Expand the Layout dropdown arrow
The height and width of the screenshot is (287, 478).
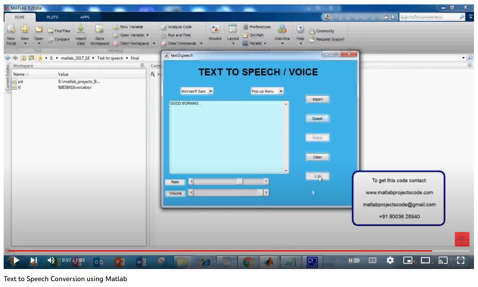(x=233, y=44)
